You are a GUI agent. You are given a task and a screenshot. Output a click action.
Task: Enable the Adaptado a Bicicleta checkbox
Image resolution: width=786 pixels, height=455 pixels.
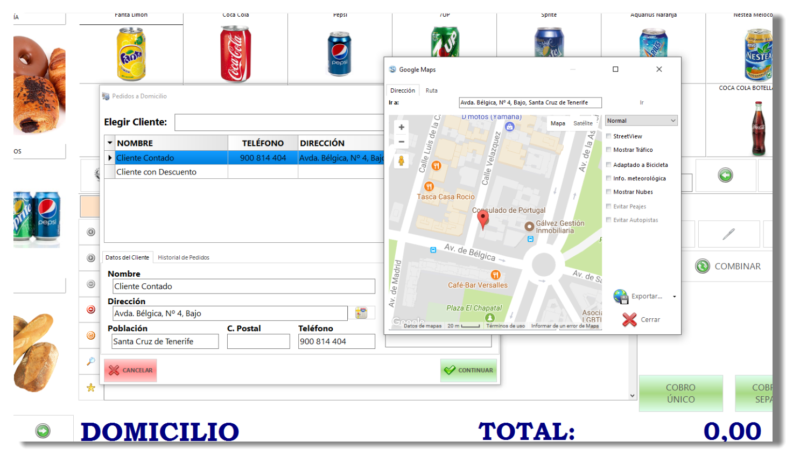tap(609, 165)
